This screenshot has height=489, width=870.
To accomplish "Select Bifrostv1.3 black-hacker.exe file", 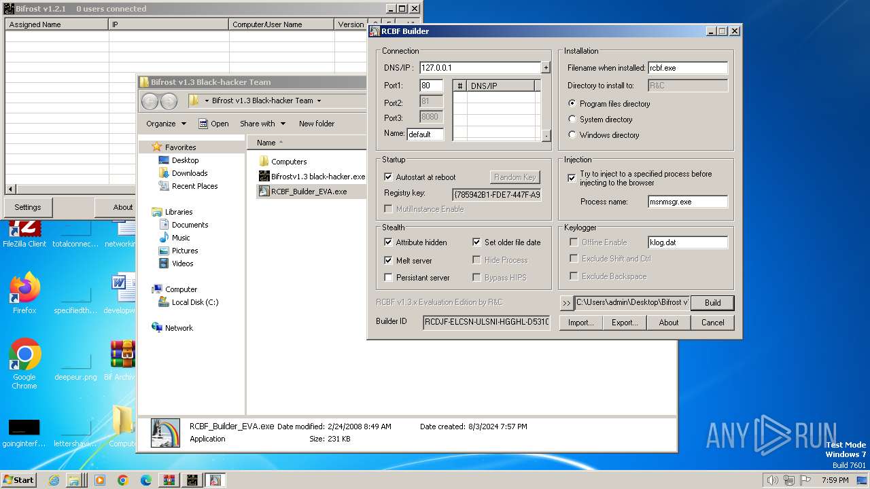I will (312, 176).
